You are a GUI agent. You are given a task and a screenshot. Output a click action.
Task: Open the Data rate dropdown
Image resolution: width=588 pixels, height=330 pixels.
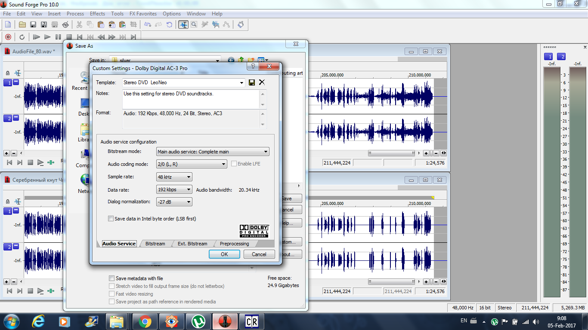(x=189, y=189)
